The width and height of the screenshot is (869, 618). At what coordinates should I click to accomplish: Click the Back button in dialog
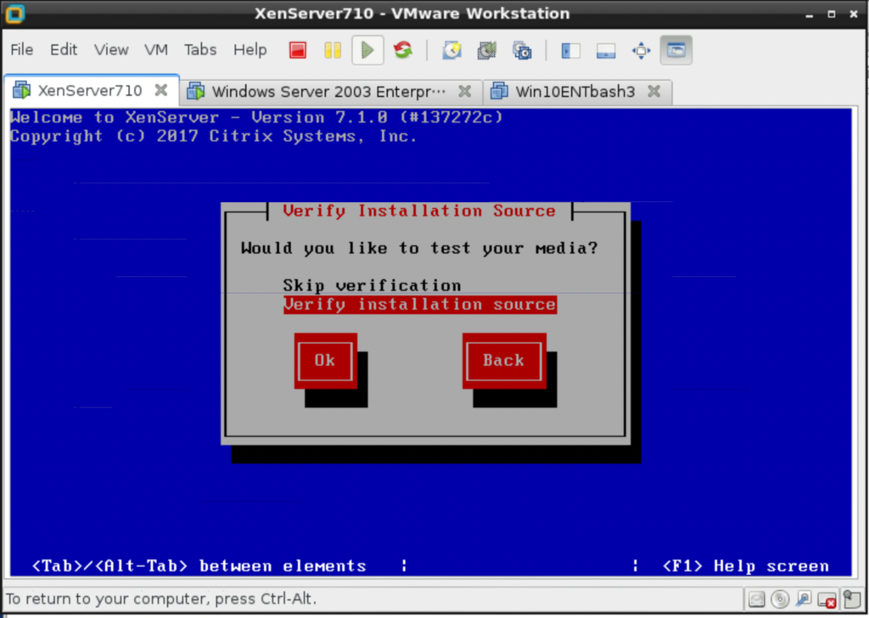[504, 361]
